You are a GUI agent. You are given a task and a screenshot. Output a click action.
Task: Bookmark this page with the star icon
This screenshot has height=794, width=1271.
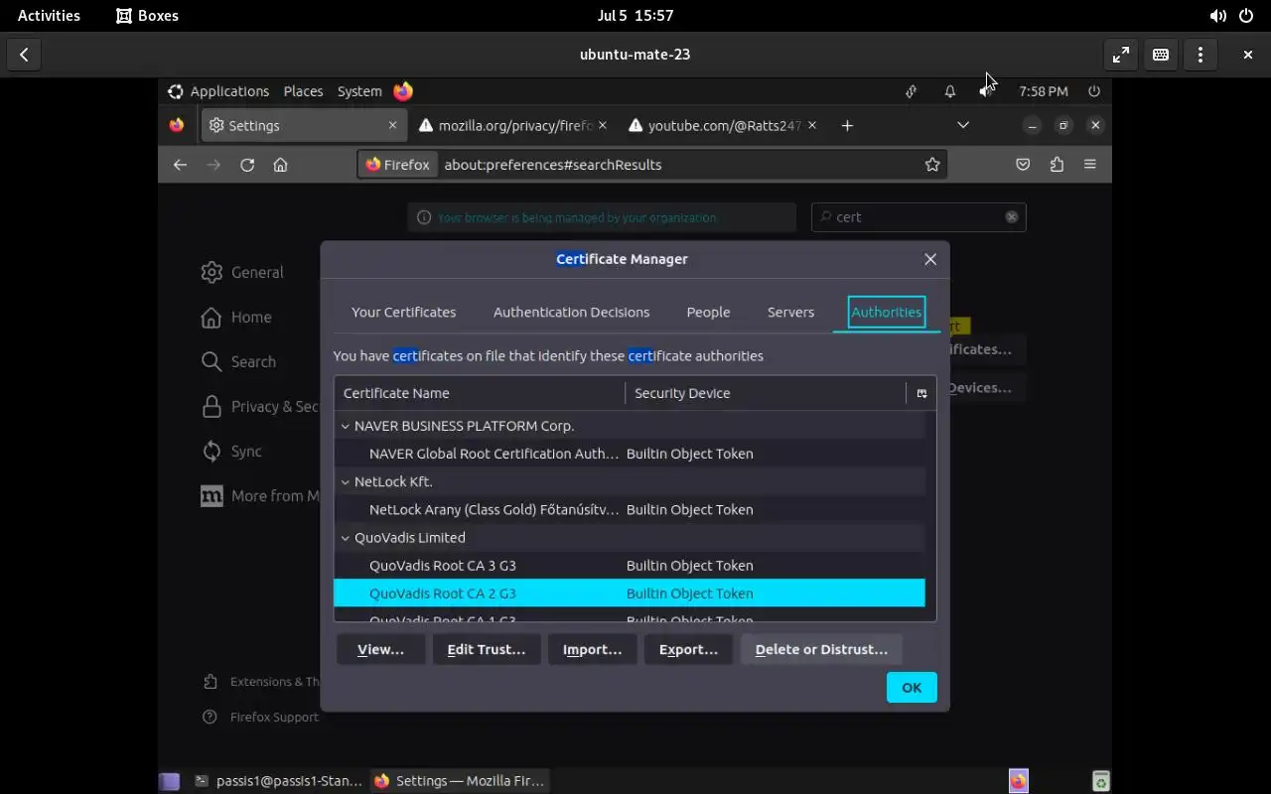point(932,165)
